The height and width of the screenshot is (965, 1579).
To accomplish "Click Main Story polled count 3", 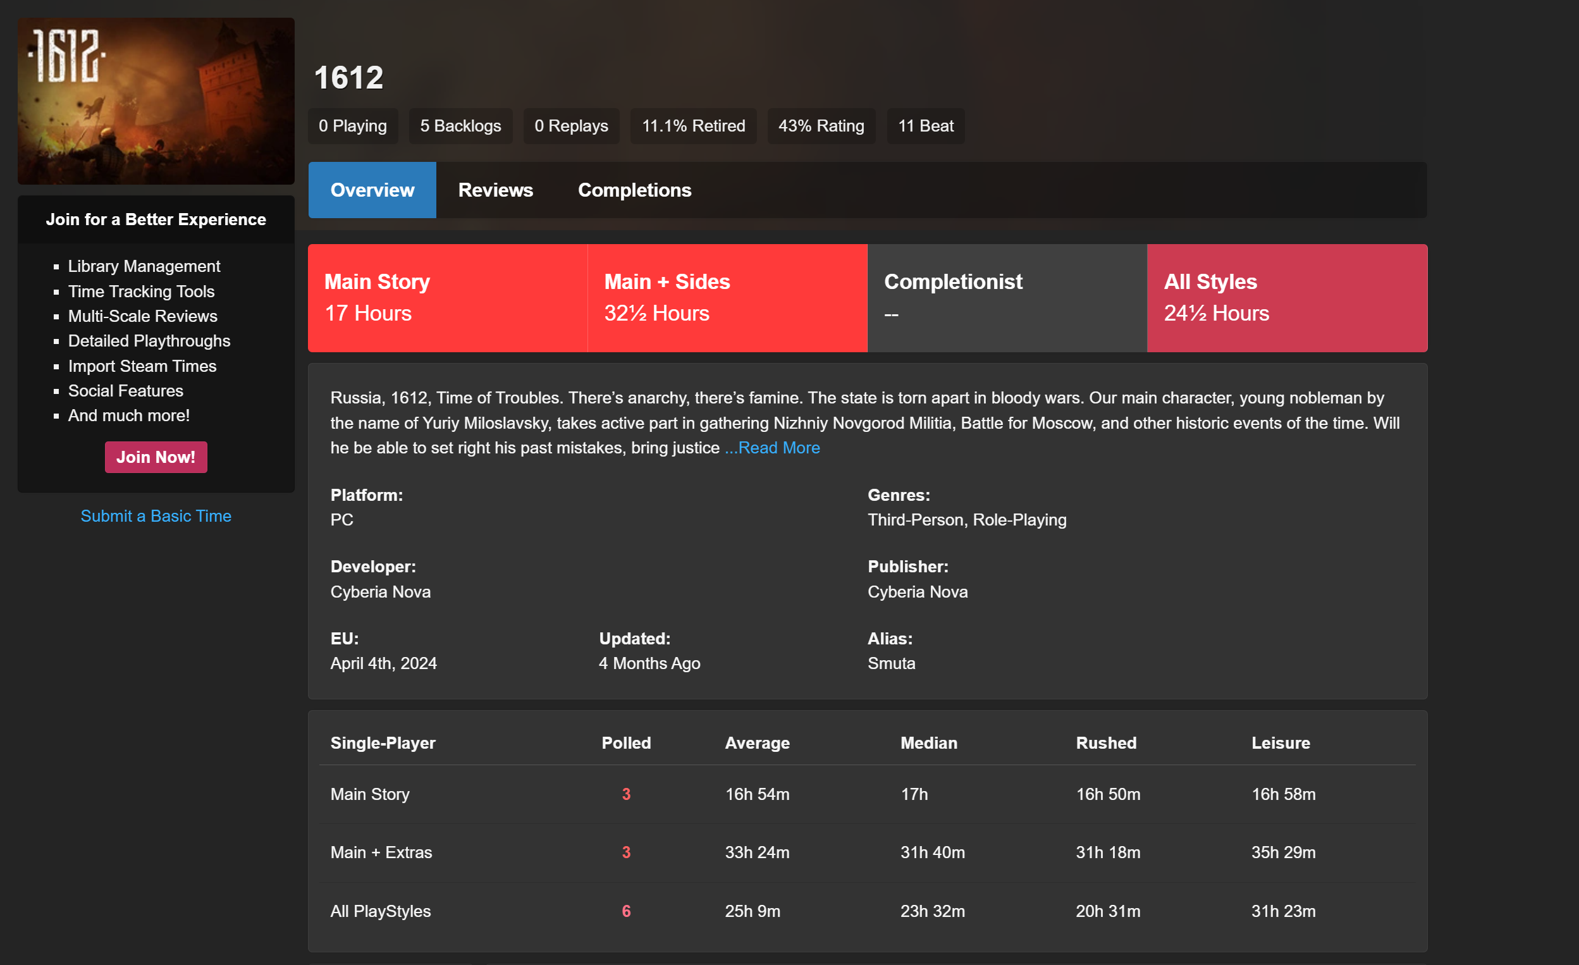I will [626, 794].
